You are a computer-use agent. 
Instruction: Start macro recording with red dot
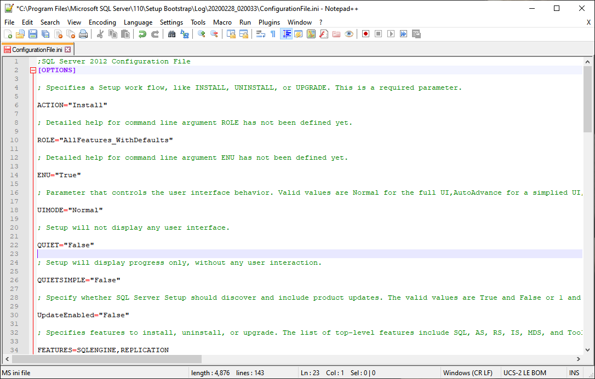tap(366, 34)
